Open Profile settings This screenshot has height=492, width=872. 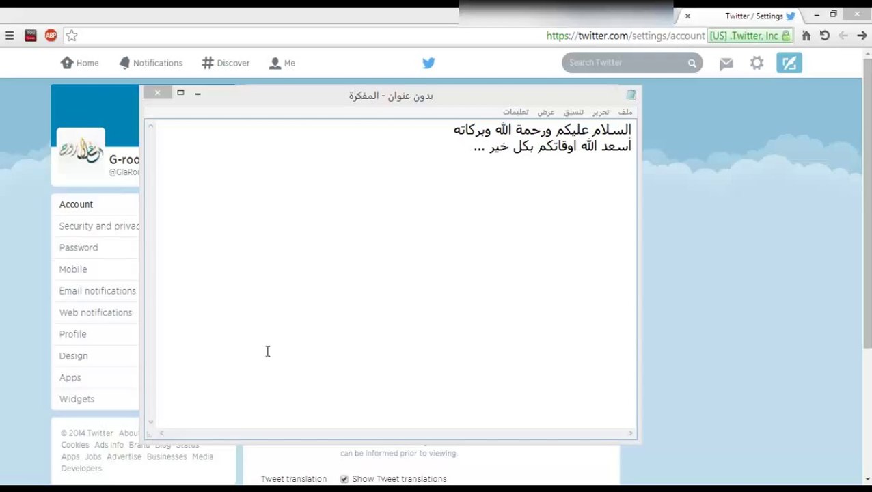tap(72, 334)
